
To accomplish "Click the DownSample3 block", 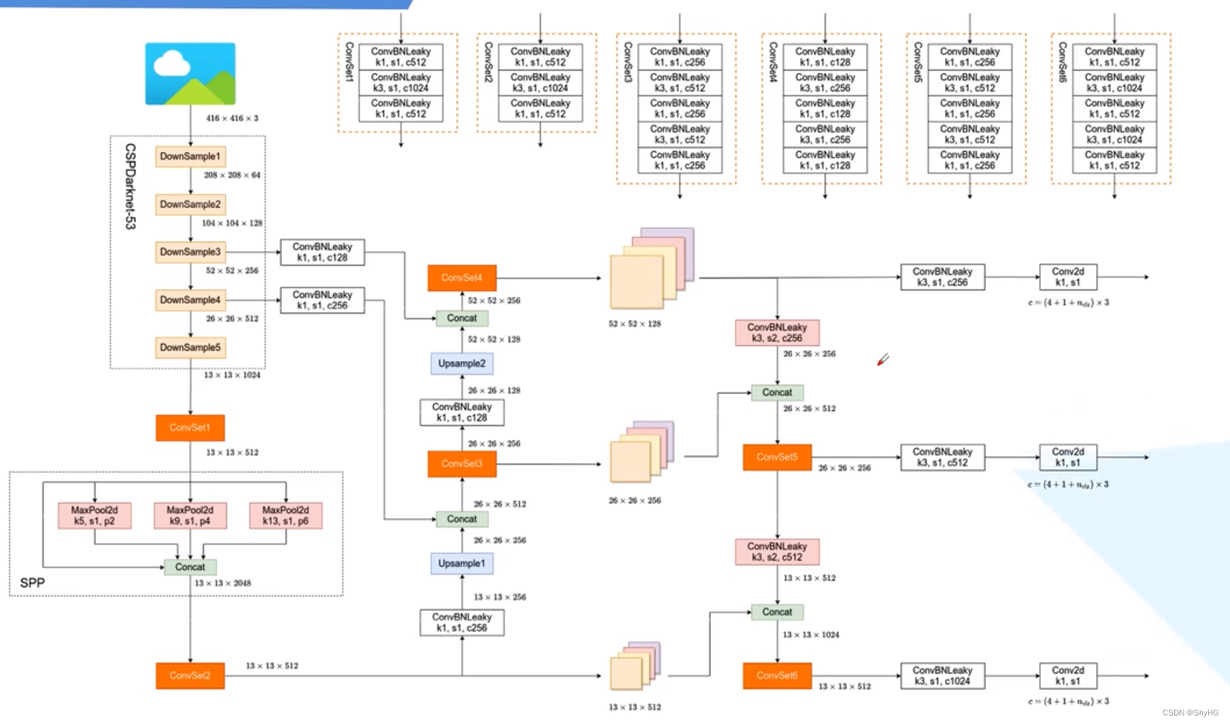I will coord(191,252).
